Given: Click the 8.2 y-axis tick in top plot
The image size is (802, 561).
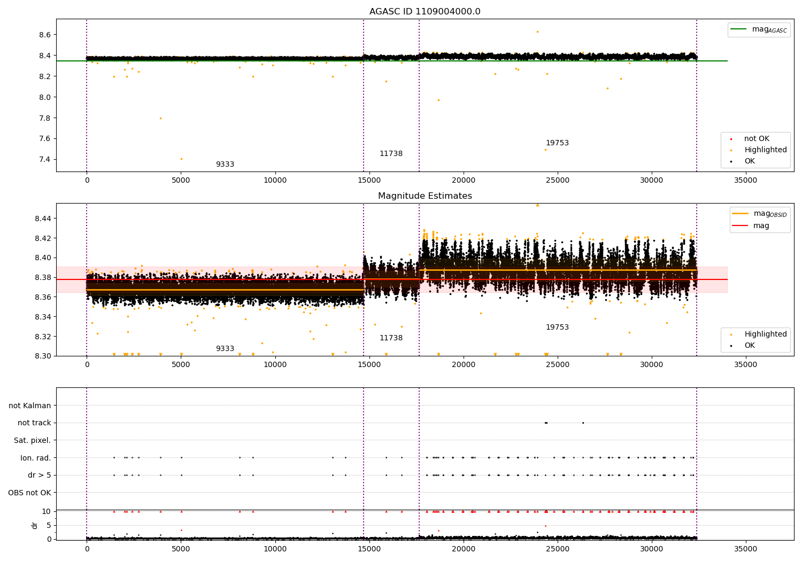Looking at the screenshot, I should 44,76.
